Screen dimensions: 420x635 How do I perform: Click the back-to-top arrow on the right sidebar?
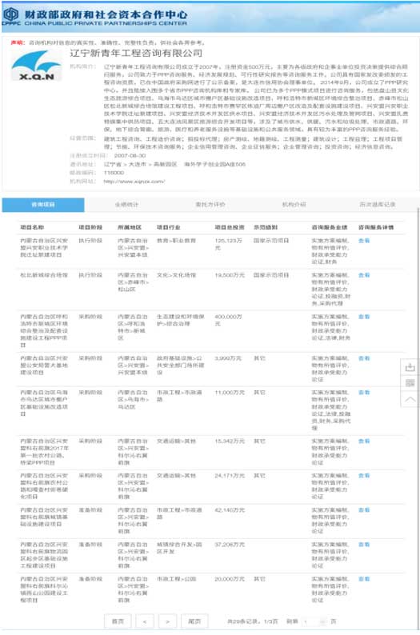[x=410, y=399]
